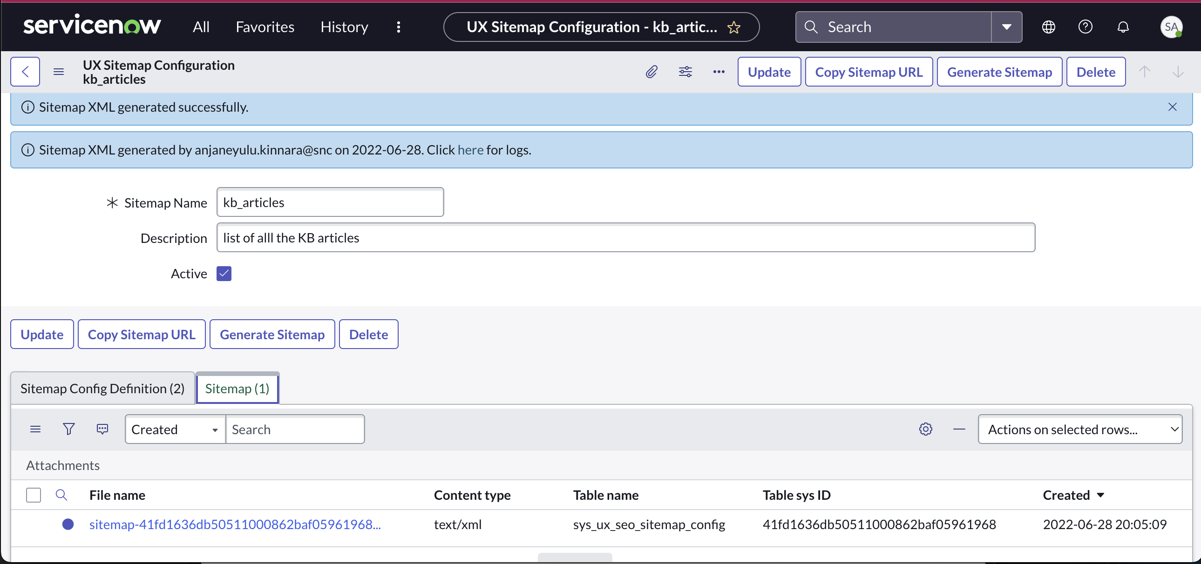This screenshot has width=1201, height=564.
Task: Click the ServiceNow logo
Action: (x=92, y=26)
